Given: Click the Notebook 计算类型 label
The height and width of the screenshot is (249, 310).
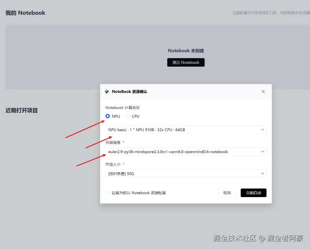Looking at the screenshot, I should [x=123, y=108].
